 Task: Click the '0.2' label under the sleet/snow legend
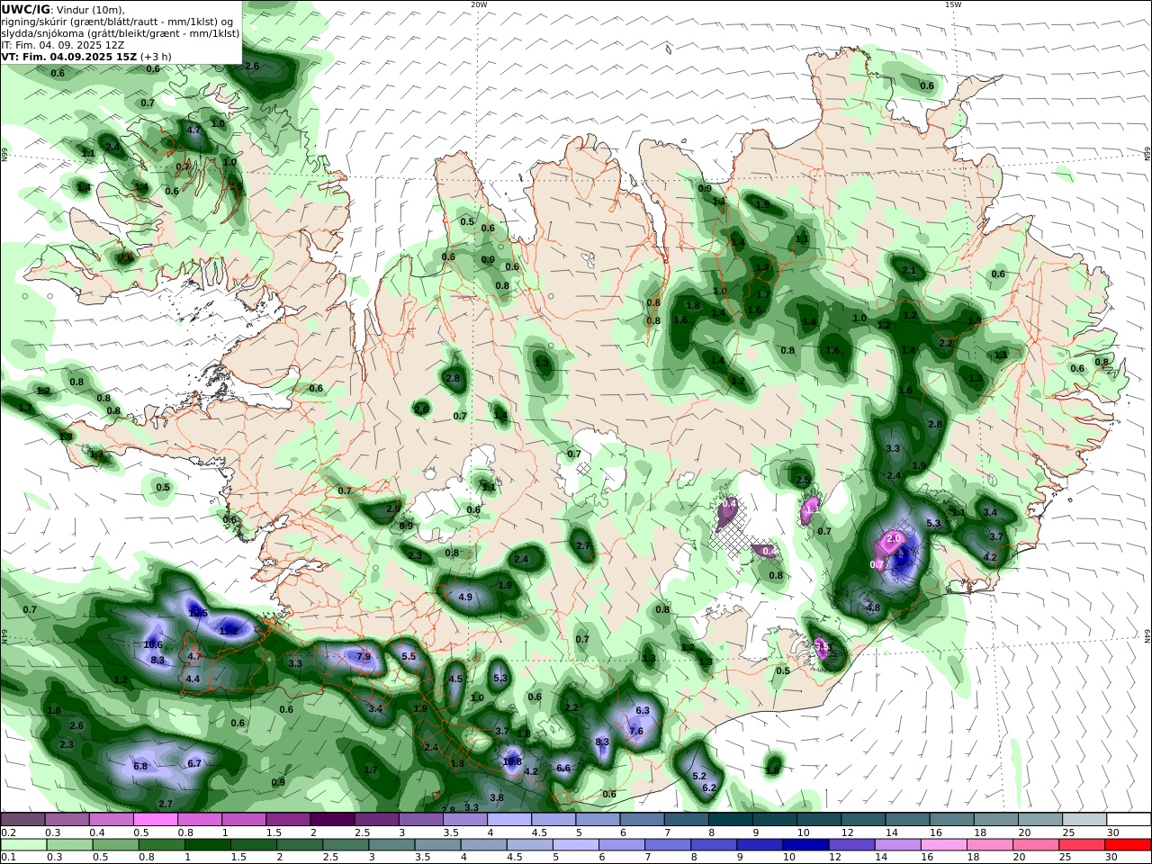(7, 832)
